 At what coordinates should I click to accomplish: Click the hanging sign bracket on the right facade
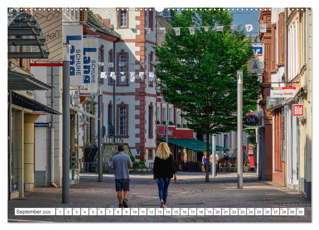point(283,82)
